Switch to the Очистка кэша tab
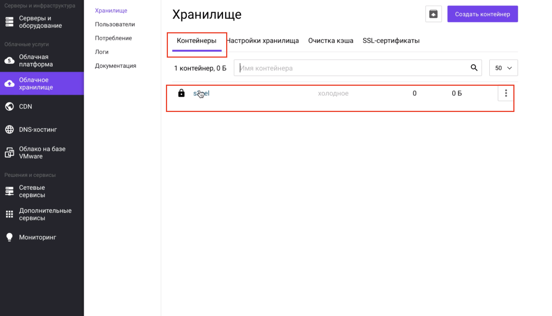This screenshot has width=552, height=316. click(331, 41)
